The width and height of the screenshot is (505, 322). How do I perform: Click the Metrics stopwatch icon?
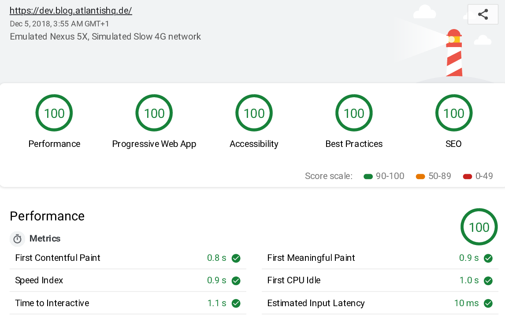pyautogui.click(x=18, y=239)
